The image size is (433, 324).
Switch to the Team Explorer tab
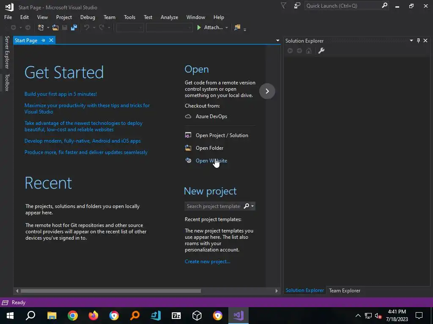344,290
